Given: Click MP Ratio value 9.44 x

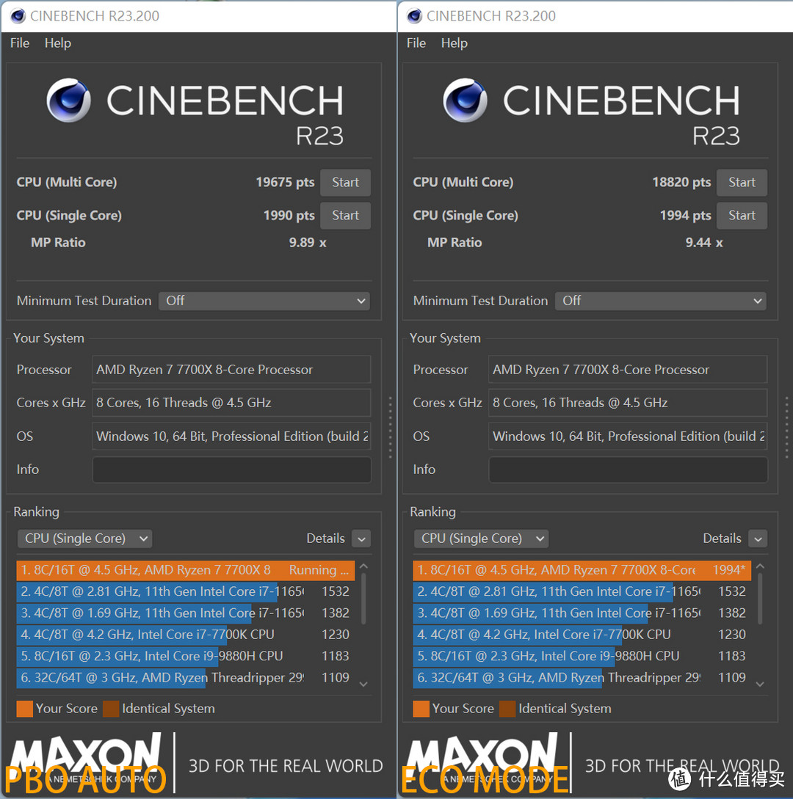Looking at the screenshot, I should coord(703,243).
